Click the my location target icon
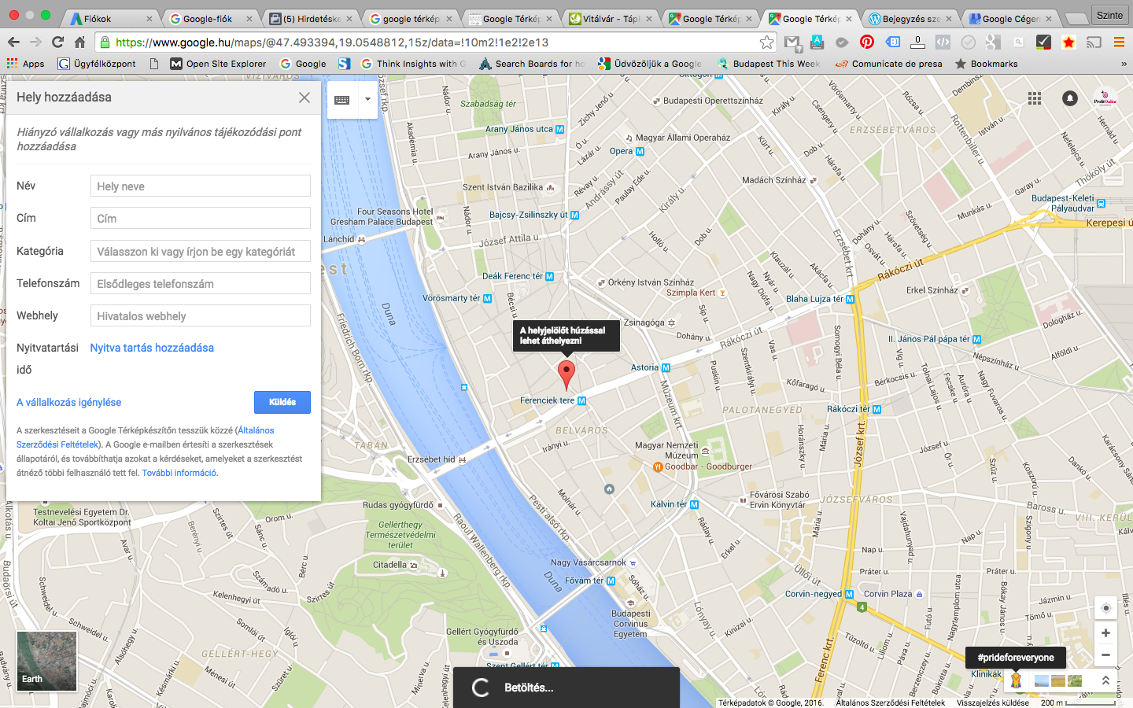Viewport: 1133px width, 708px height. [1105, 608]
